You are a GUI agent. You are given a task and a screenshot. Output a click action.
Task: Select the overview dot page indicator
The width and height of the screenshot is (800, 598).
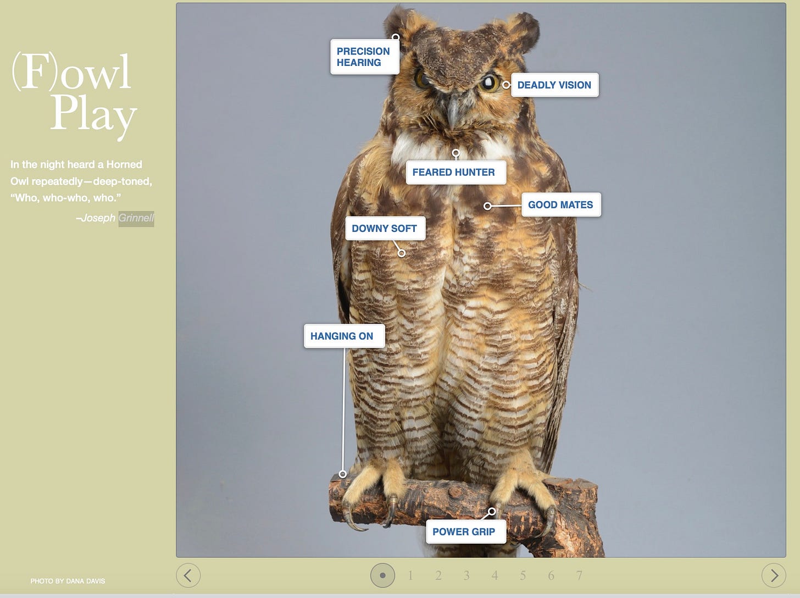pos(382,575)
